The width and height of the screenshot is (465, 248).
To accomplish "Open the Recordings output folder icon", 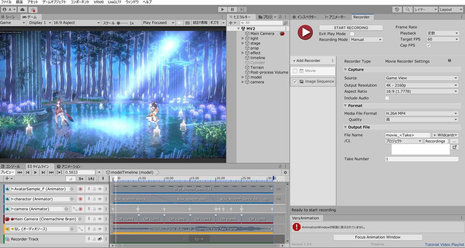I will (454, 147).
